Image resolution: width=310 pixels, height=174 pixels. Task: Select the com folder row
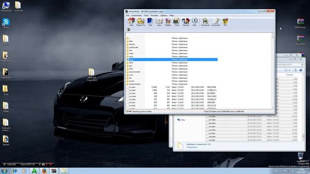pyautogui.click(x=172, y=75)
